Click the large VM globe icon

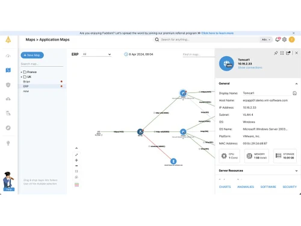226,63
